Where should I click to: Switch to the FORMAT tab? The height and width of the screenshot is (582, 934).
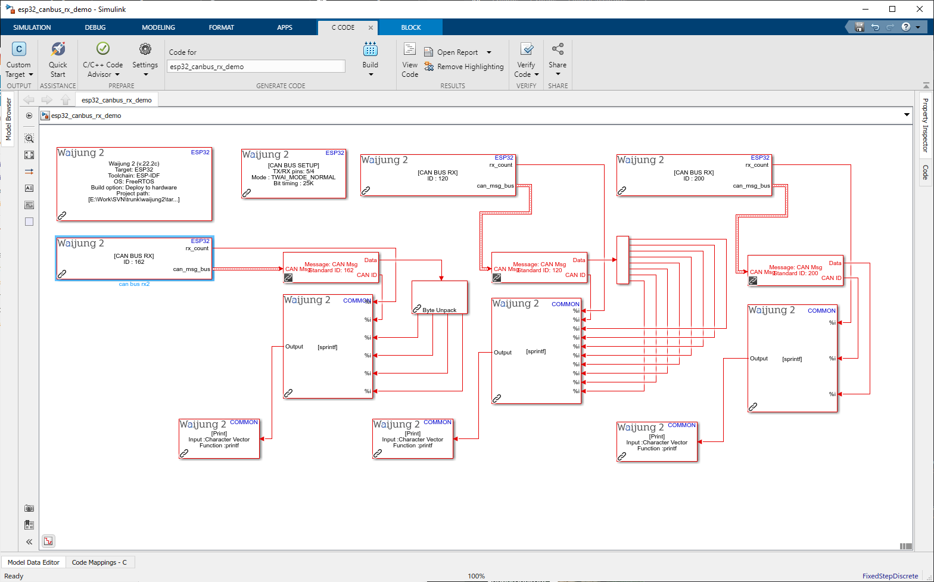point(222,27)
